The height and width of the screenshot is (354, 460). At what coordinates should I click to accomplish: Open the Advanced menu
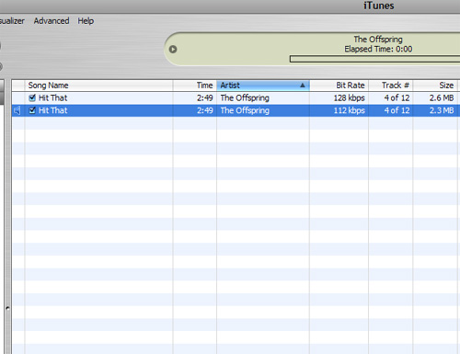(52, 21)
